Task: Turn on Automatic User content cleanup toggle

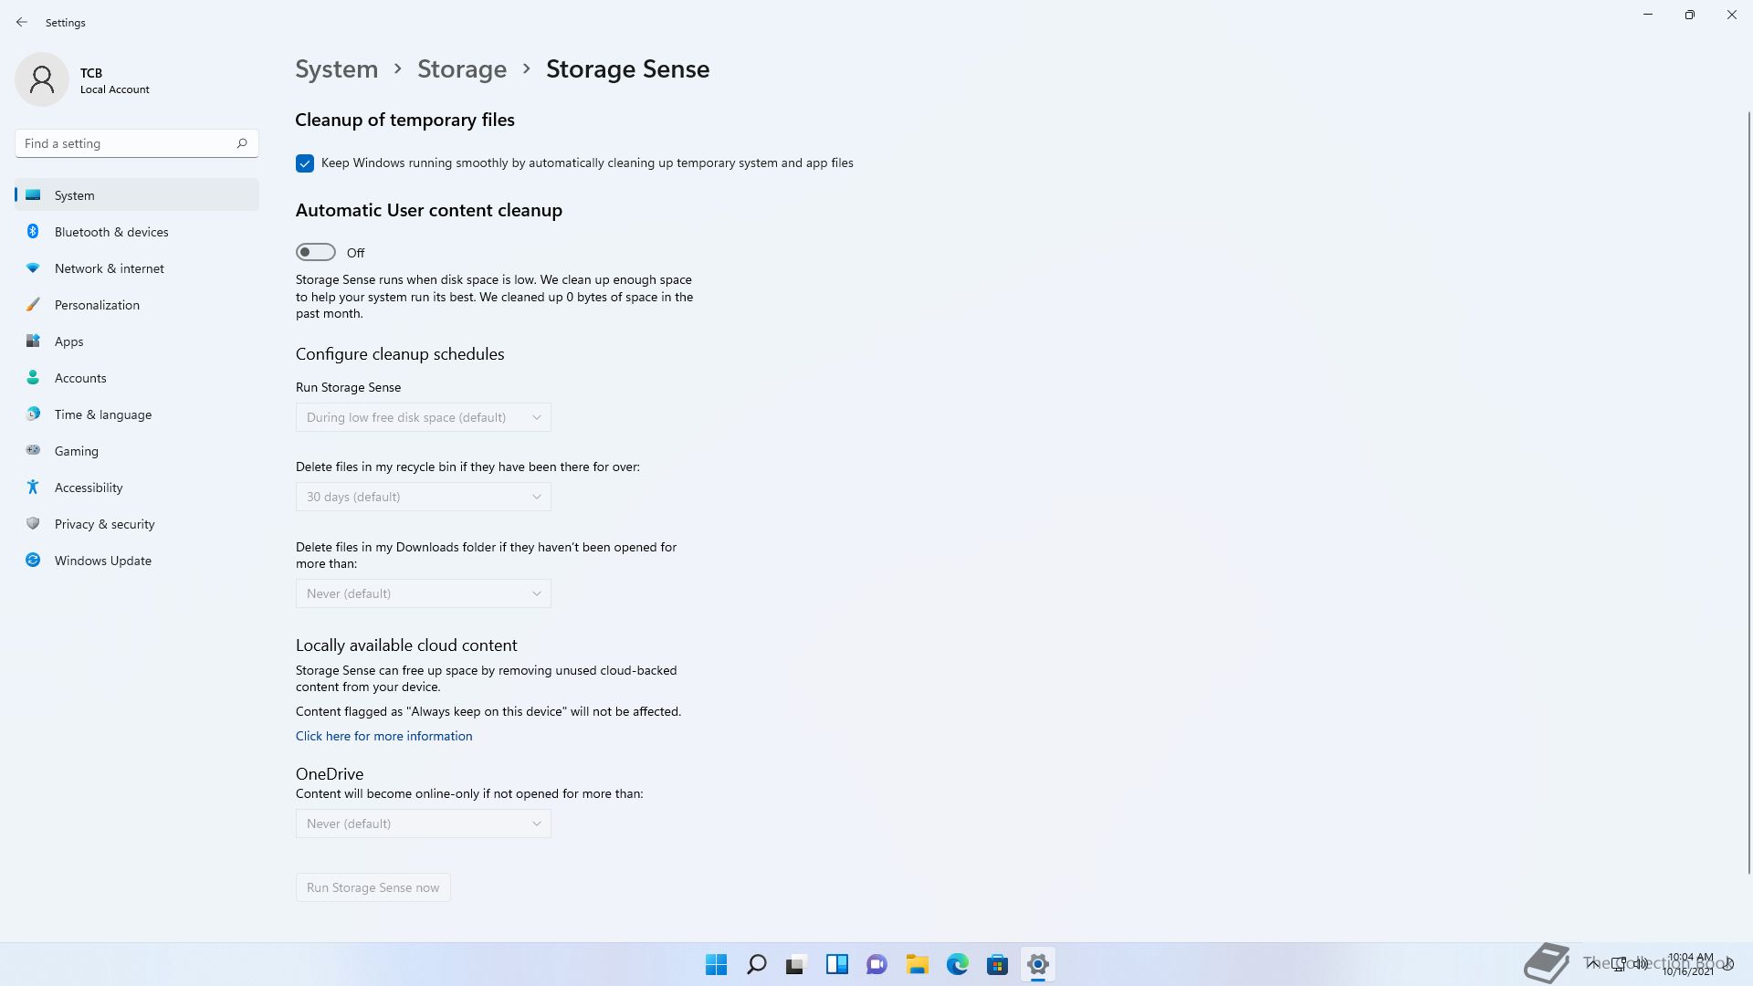Action: click(316, 252)
